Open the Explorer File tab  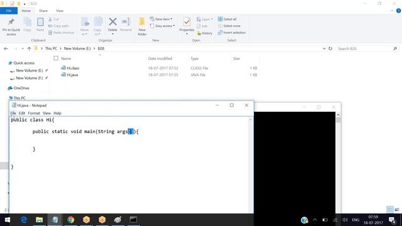click(x=9, y=11)
